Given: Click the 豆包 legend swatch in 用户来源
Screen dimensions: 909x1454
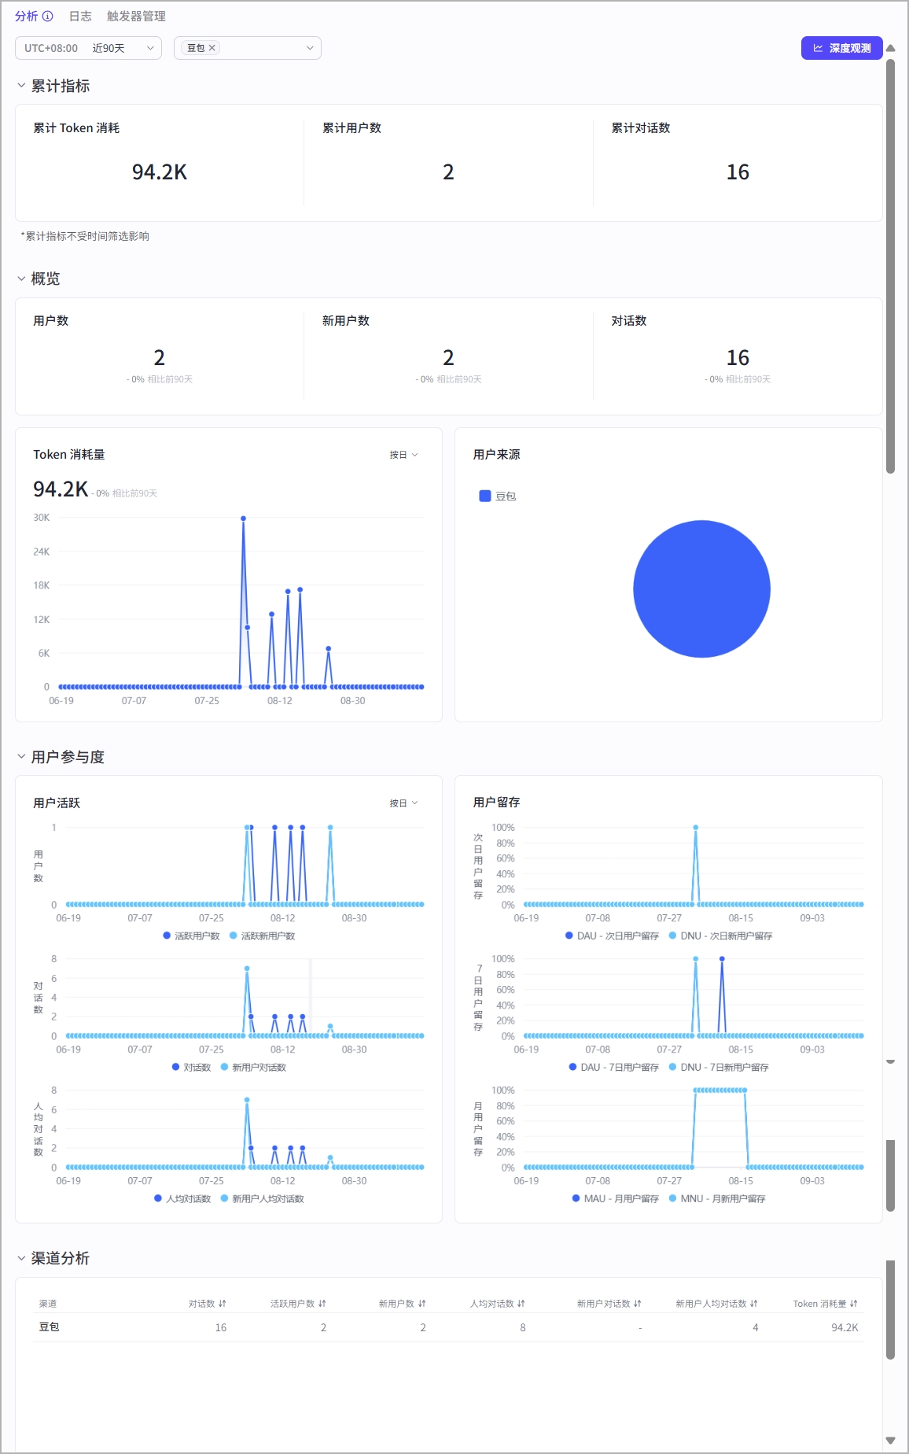Looking at the screenshot, I should (485, 496).
